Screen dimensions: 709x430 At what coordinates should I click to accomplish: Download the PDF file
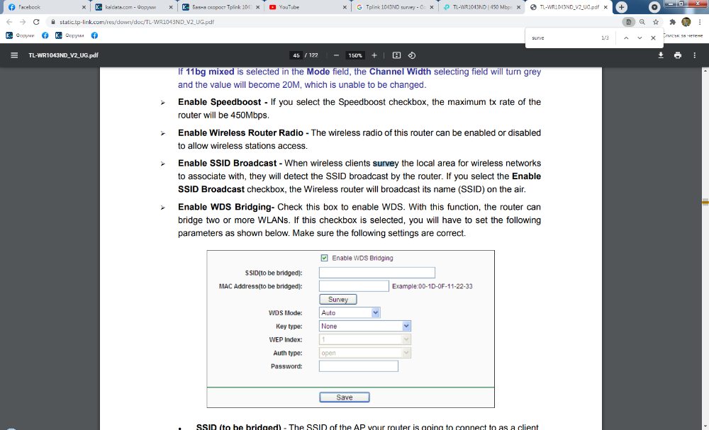(x=661, y=55)
